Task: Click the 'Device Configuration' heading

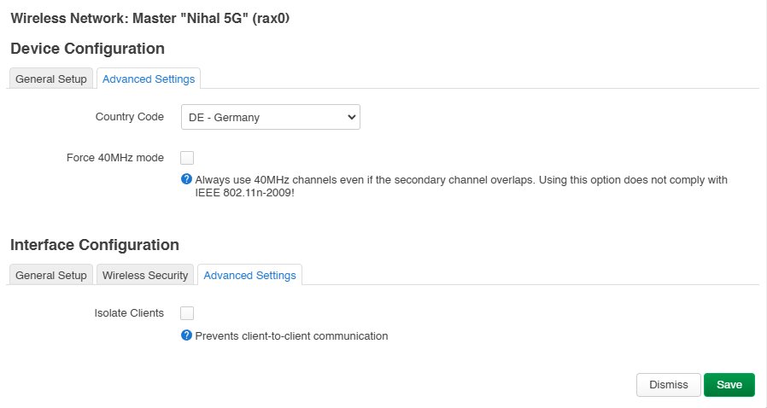Action: (88, 49)
